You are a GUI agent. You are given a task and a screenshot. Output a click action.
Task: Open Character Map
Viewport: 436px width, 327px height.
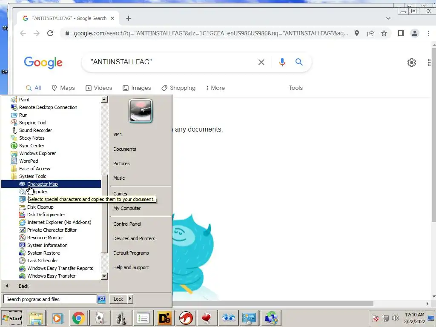coord(51,184)
